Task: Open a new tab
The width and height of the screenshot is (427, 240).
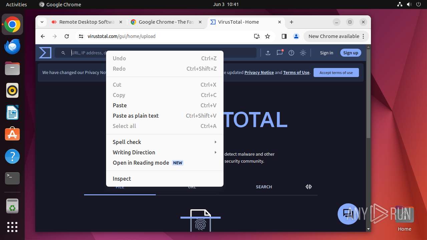Action: click(x=292, y=22)
